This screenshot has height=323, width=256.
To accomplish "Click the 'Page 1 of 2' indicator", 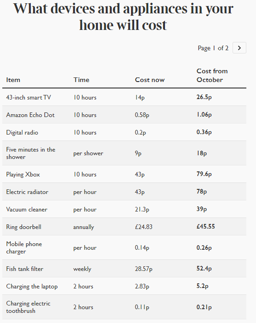I will [213, 48].
